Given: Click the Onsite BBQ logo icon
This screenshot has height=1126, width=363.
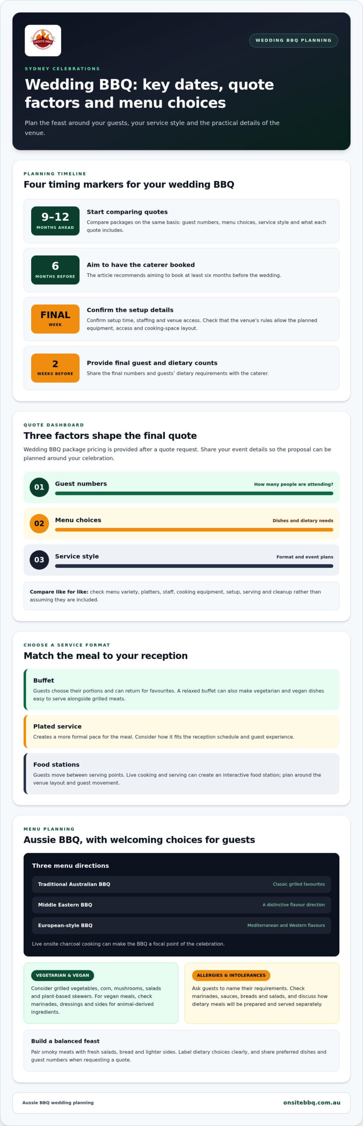Looking at the screenshot, I should click(43, 40).
